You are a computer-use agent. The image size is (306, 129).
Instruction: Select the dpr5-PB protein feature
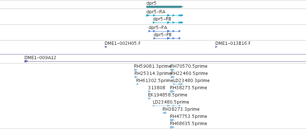point(167,38)
